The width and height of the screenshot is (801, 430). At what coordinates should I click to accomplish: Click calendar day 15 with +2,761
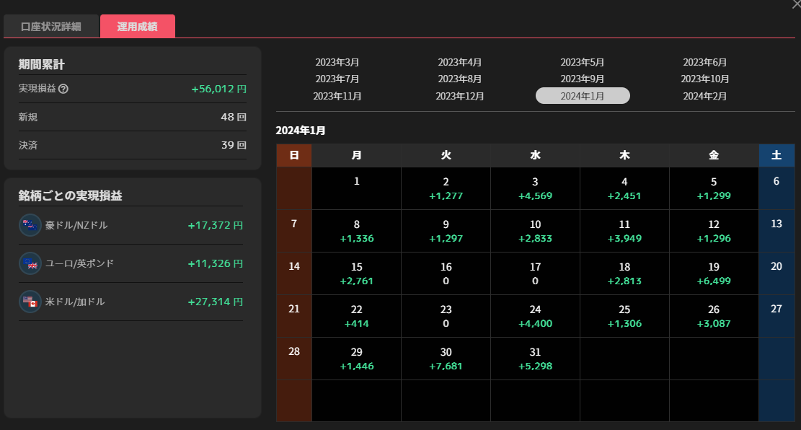point(357,273)
